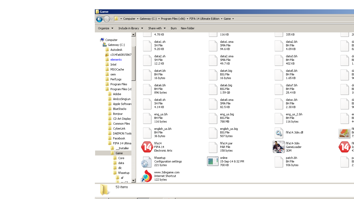354x199 pixels.
Task: Click the DAEMON Tools folder icon
Action: tap(110, 133)
